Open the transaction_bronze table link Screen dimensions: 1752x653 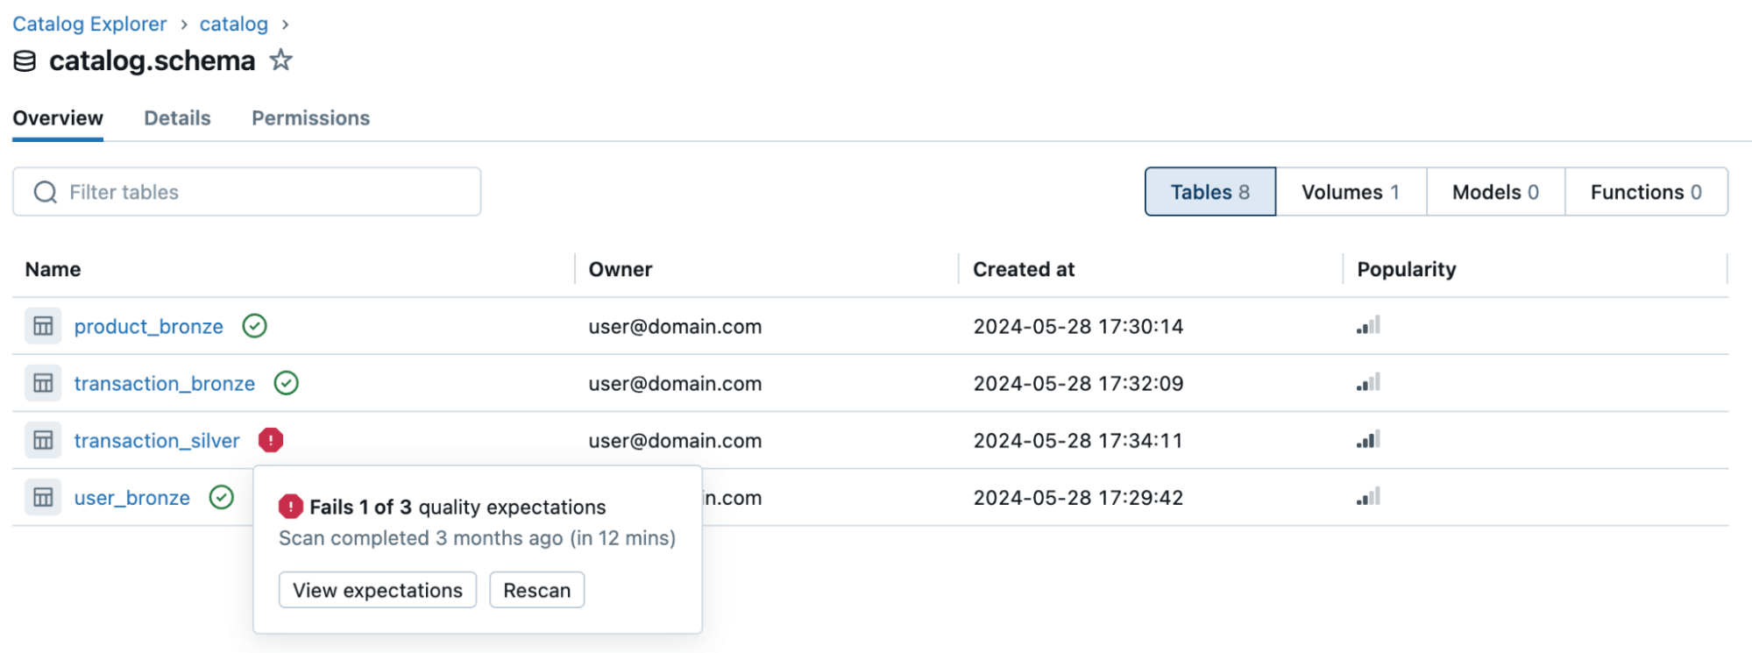point(165,383)
